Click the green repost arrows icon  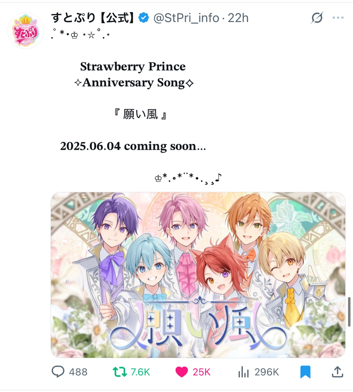pos(120,372)
